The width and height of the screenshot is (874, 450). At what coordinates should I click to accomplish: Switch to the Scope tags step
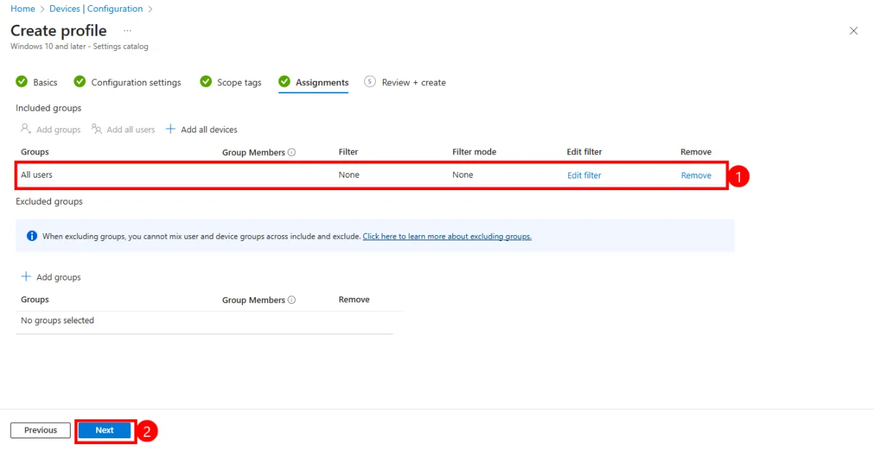click(x=239, y=82)
